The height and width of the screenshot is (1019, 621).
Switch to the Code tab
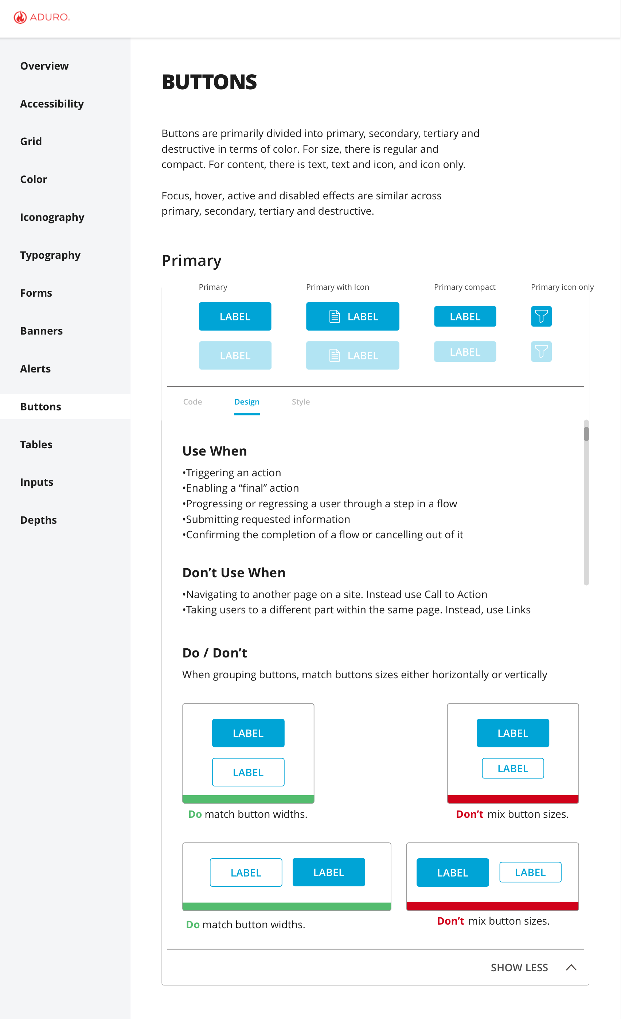pos(192,402)
